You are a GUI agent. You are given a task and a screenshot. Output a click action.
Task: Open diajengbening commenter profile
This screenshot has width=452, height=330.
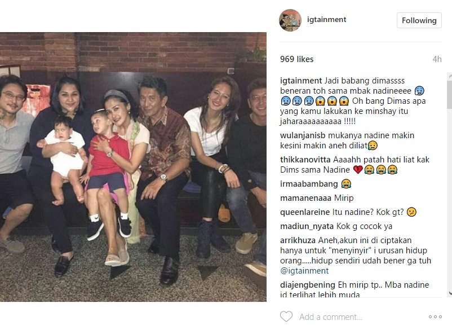308,285
